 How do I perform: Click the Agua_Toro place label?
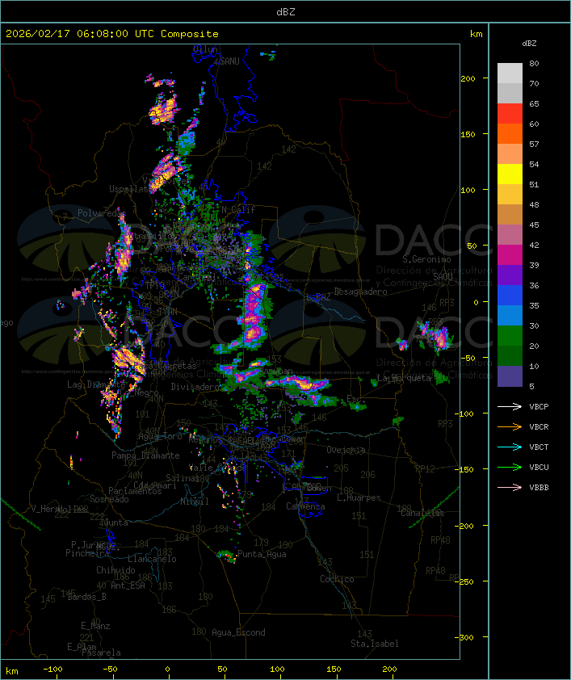160,436
